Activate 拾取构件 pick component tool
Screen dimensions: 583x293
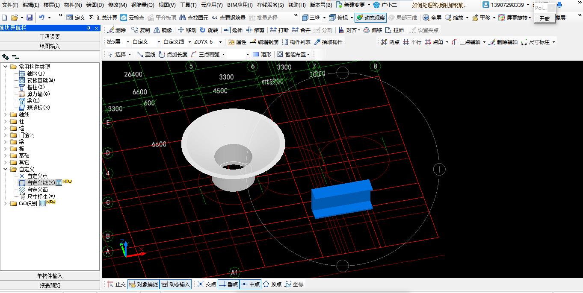[328, 42]
